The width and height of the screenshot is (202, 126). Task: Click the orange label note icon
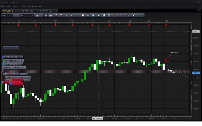(83, 15)
